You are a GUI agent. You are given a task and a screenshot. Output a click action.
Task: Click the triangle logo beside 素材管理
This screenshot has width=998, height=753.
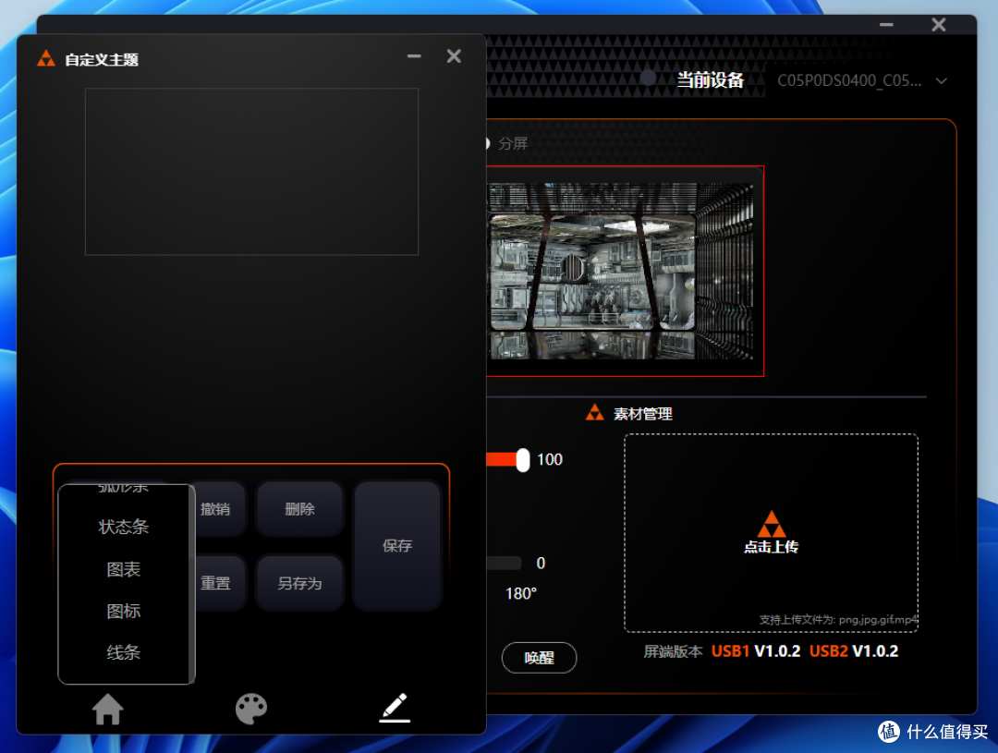click(594, 412)
